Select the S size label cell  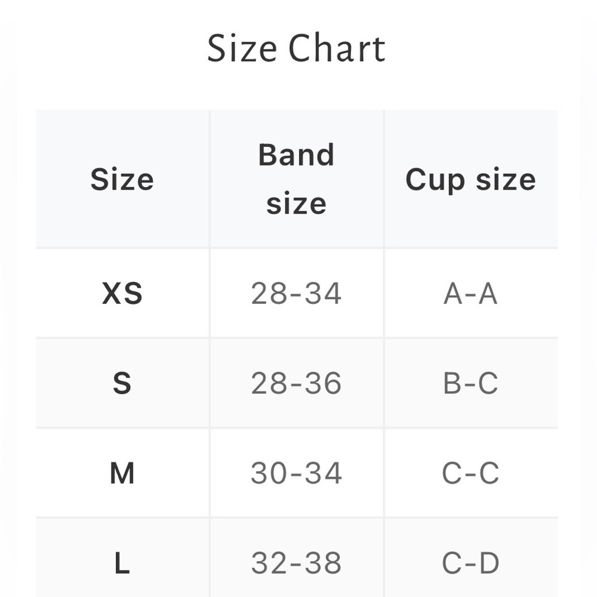[x=122, y=383]
